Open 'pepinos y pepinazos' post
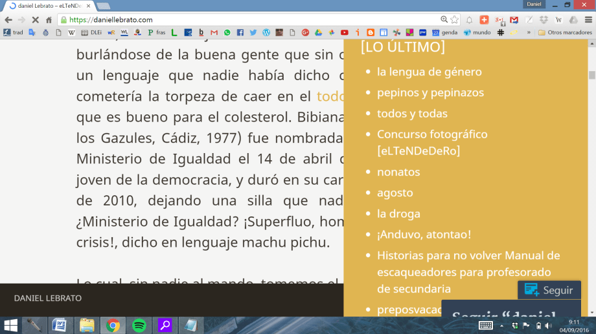Screen dimensions: 596x334 (x=430, y=92)
